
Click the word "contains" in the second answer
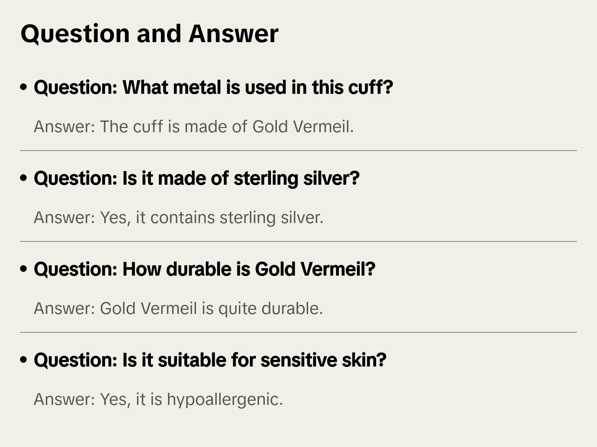[182, 218]
